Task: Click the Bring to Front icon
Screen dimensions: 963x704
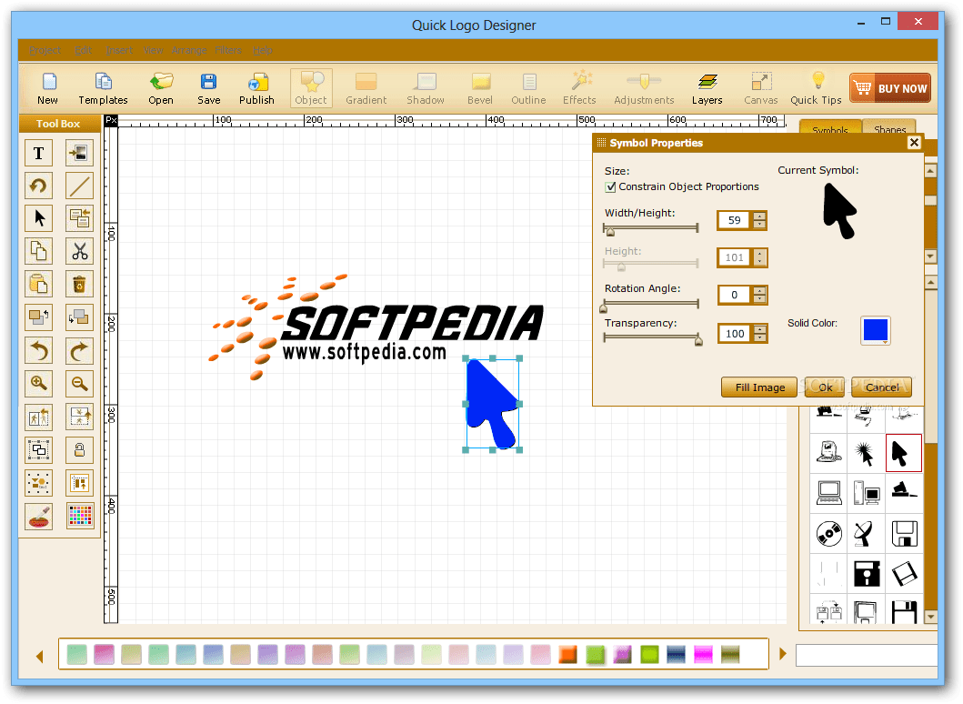Action: [x=39, y=317]
